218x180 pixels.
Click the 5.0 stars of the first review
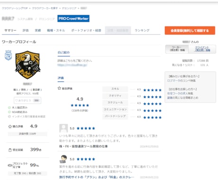tap(86, 128)
